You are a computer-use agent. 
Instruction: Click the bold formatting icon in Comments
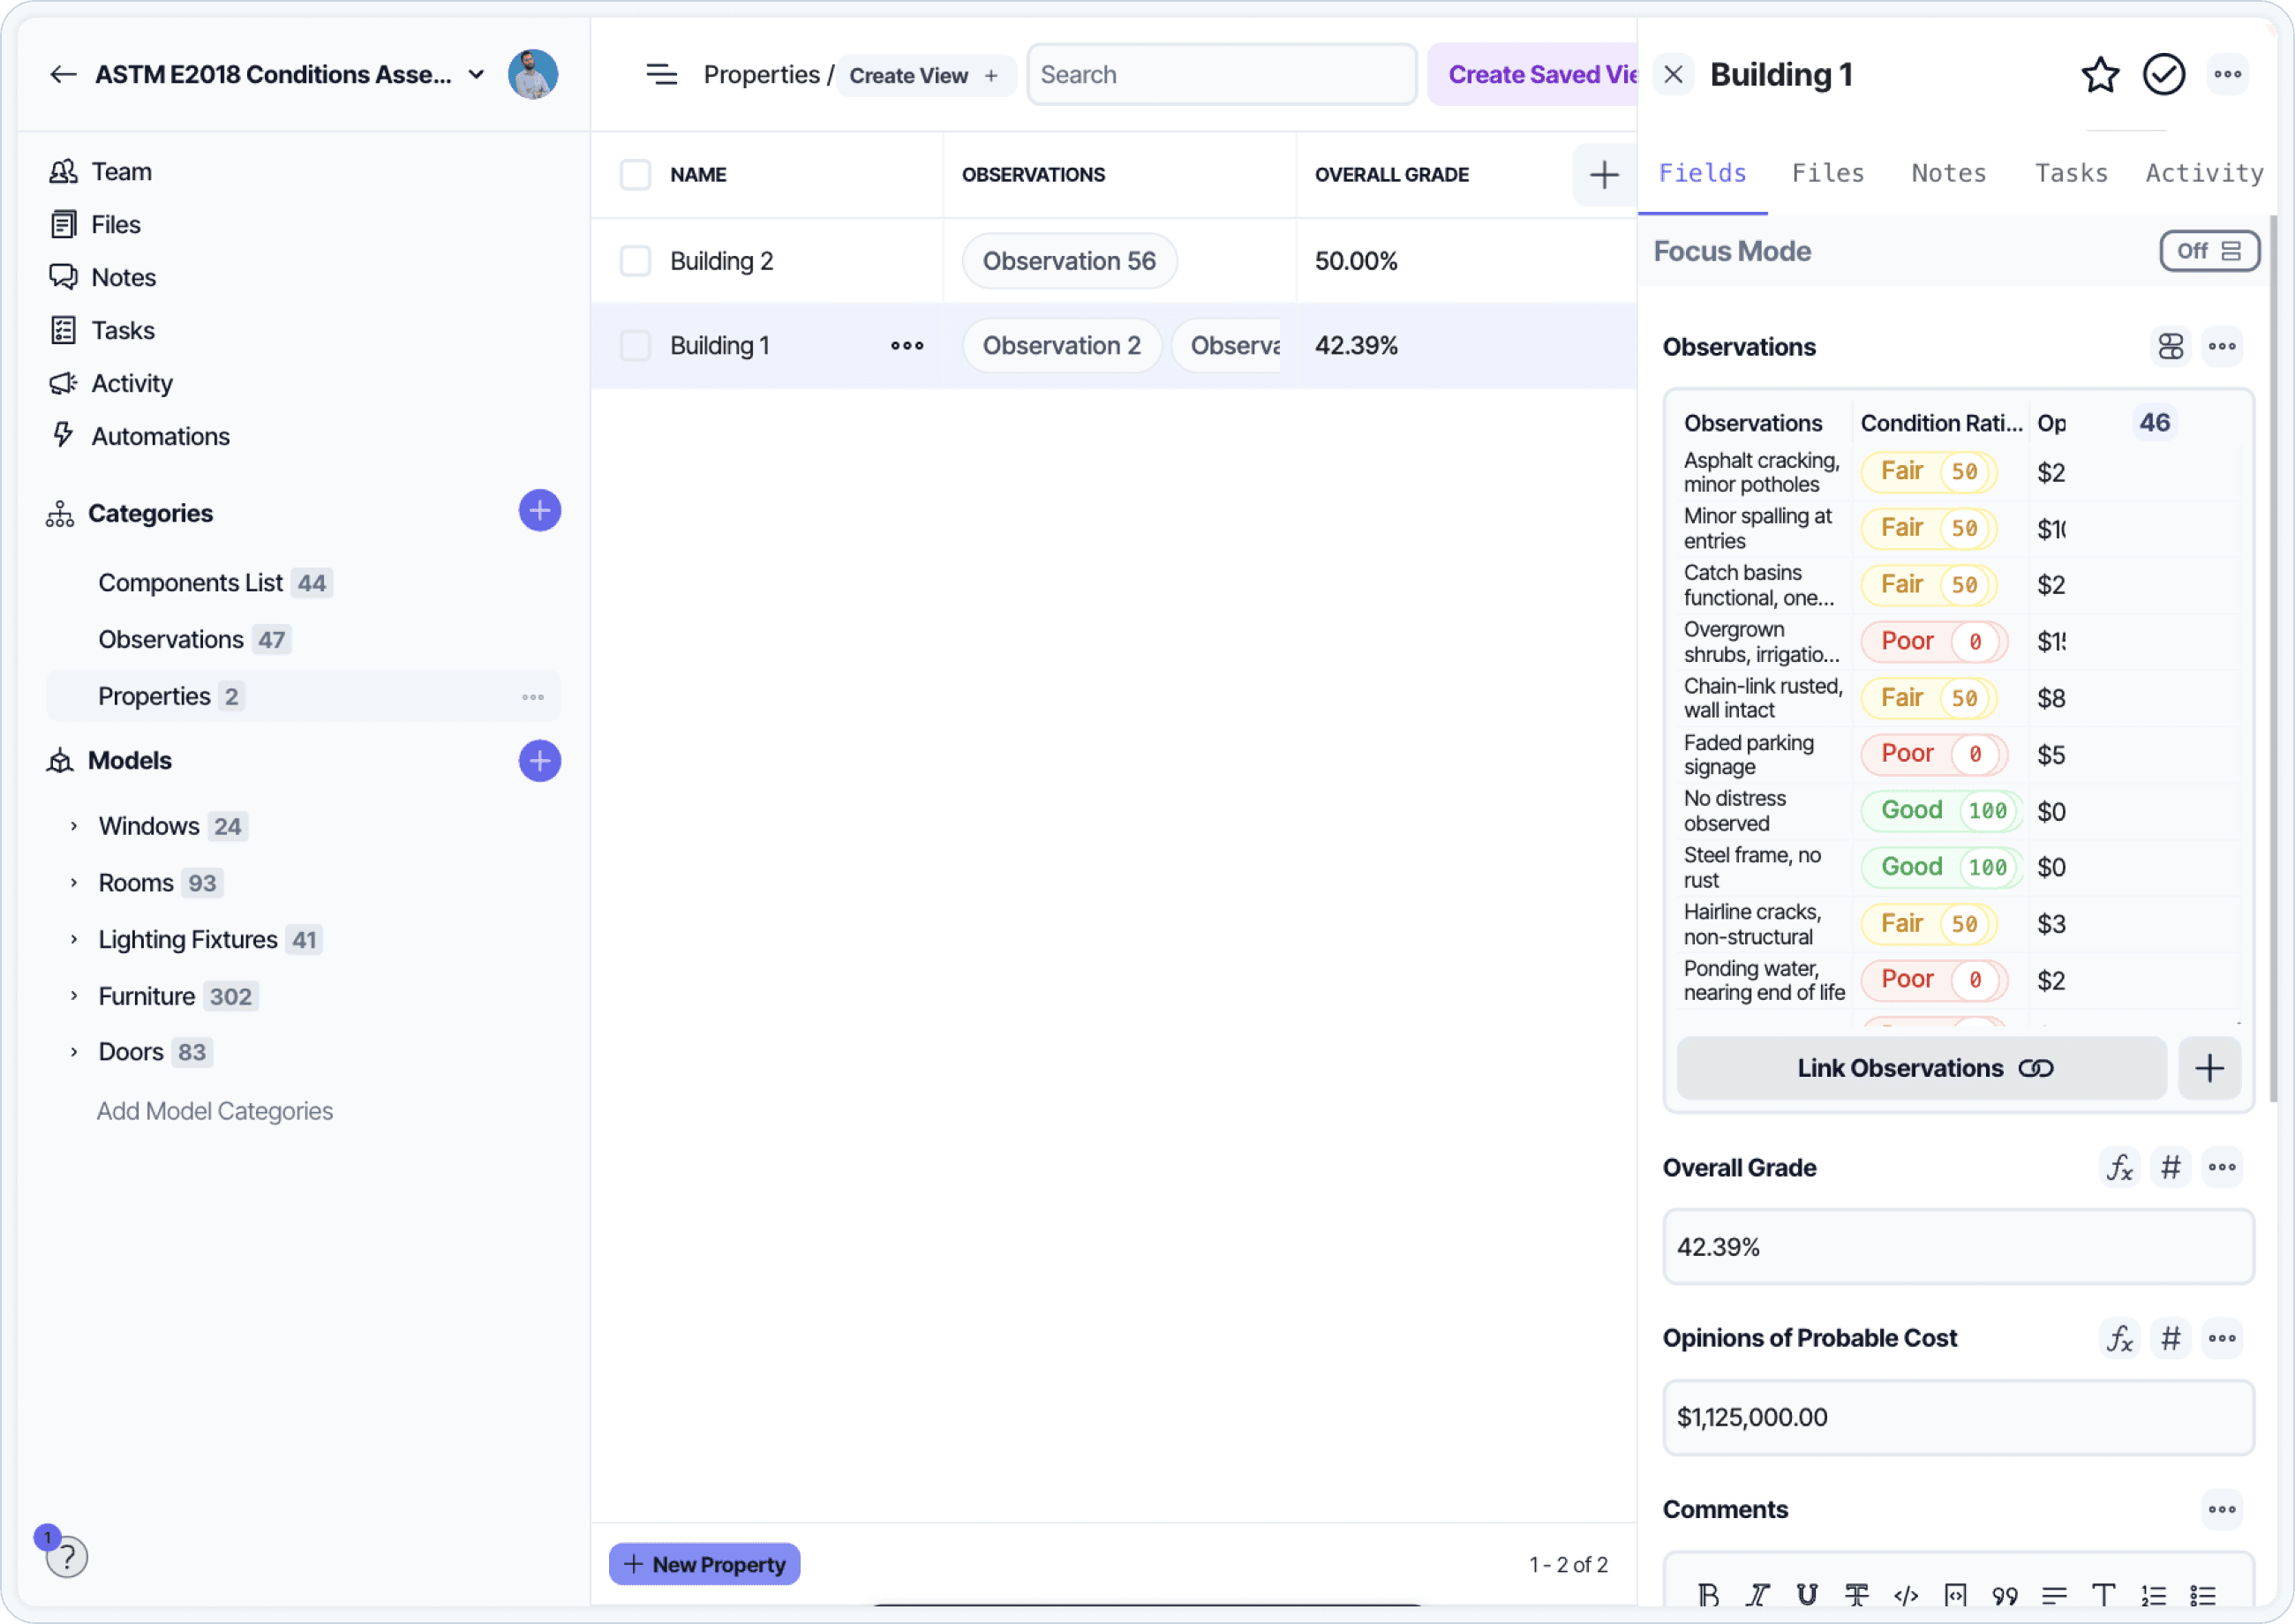[x=1708, y=1595]
